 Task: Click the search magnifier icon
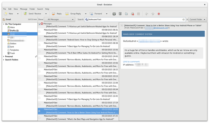click(x=87, y=20)
